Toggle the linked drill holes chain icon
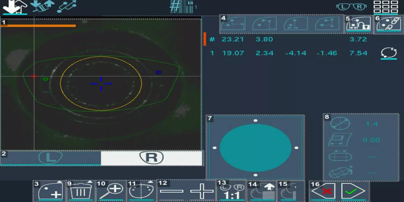 (388, 24)
